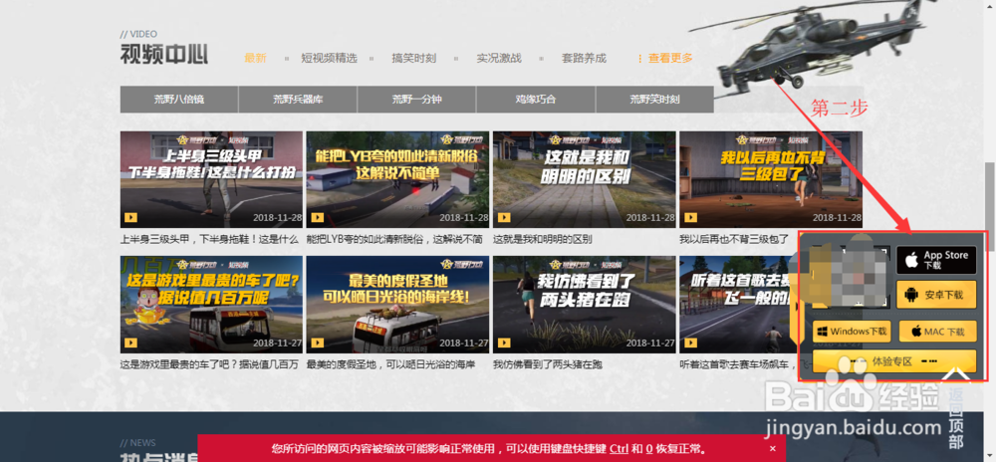Close the red zoom warning banner

[x=773, y=449]
